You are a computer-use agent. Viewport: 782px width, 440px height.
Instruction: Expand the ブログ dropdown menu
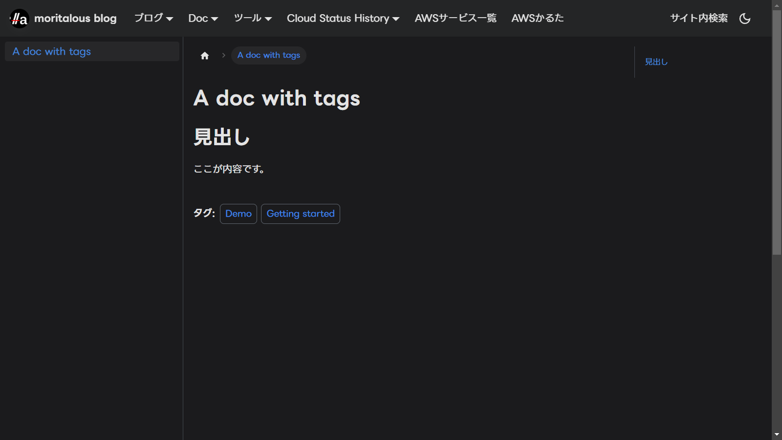pos(153,19)
